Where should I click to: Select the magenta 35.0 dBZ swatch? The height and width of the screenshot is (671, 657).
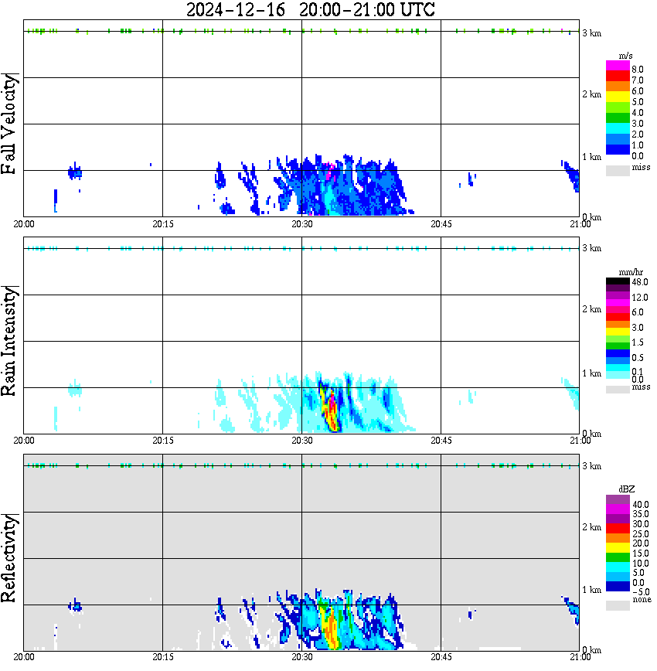[x=618, y=509]
